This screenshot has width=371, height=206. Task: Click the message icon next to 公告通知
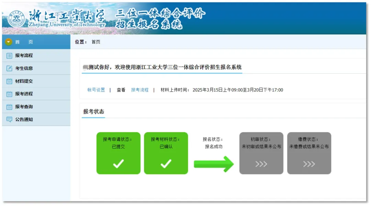coord(9,119)
